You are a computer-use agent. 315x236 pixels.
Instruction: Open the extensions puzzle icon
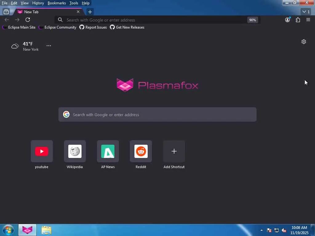pos(298,20)
